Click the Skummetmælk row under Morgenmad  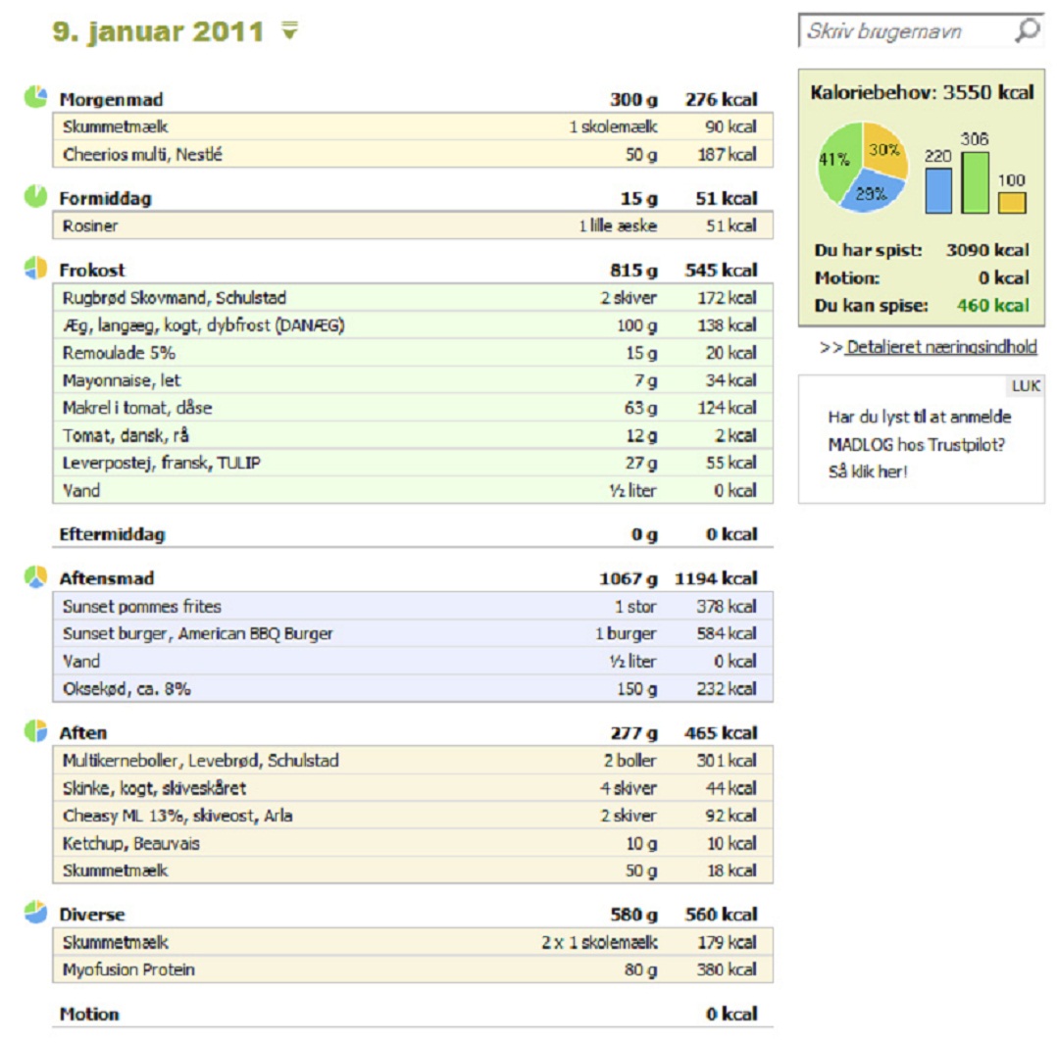[413, 126]
